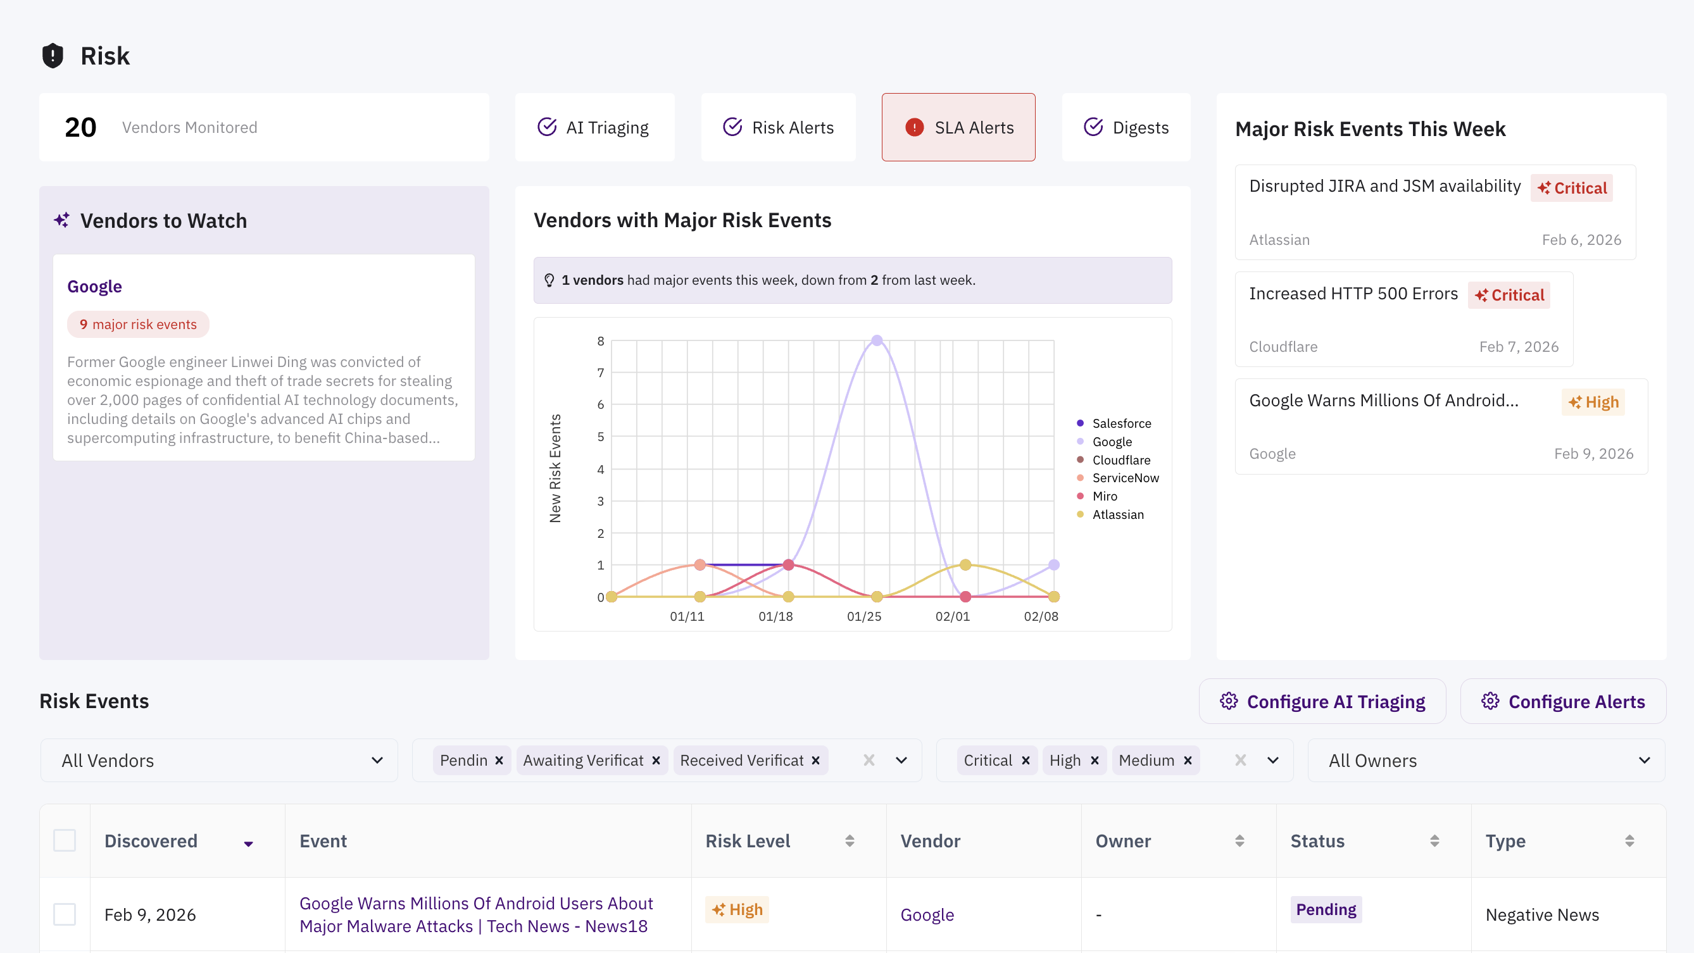1694x953 pixels.
Task: Switch to the Digests tab
Action: click(x=1126, y=127)
